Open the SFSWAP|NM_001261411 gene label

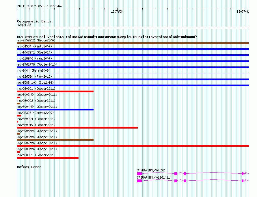tap(153, 177)
